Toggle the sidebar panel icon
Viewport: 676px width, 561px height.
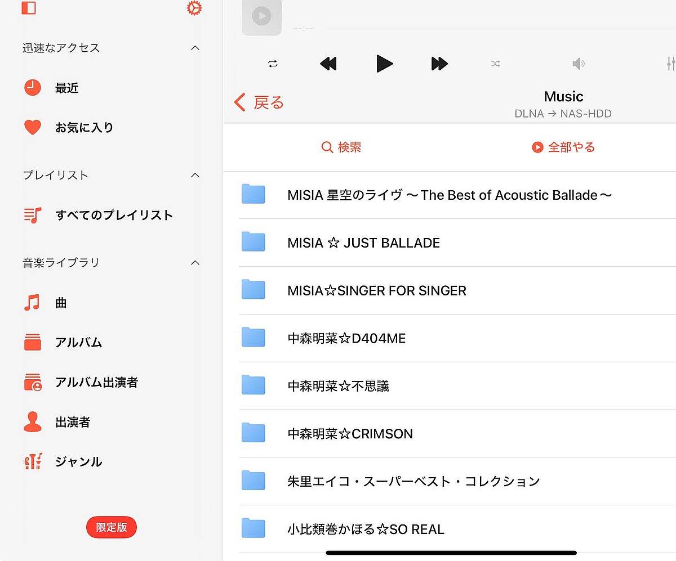tap(28, 7)
